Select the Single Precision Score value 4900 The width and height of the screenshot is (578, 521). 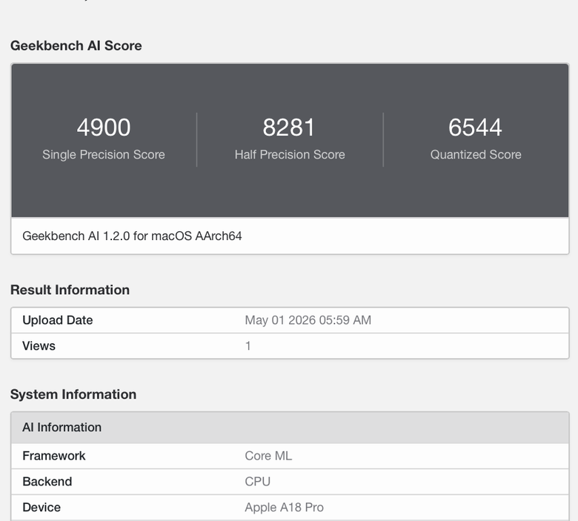(x=104, y=127)
